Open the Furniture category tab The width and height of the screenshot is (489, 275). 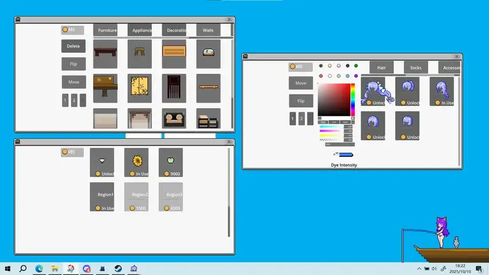point(107,30)
